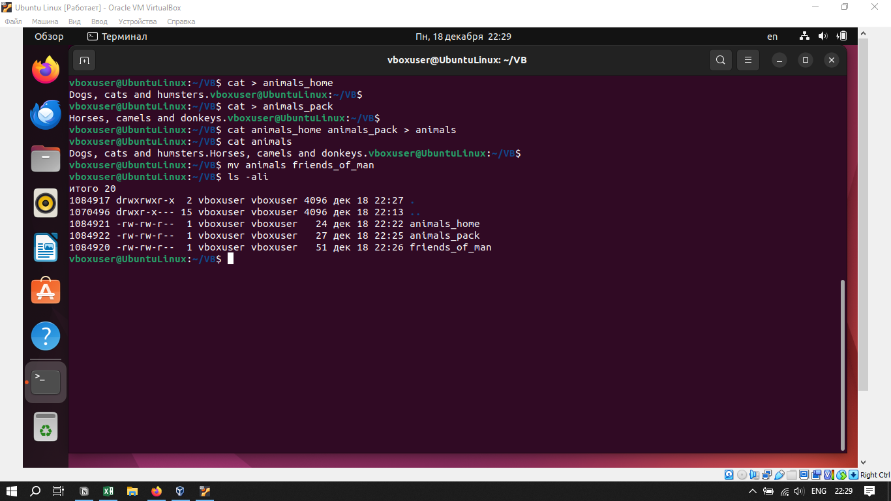
Task: Open the Ubuntu network status icon
Action: click(x=804, y=37)
